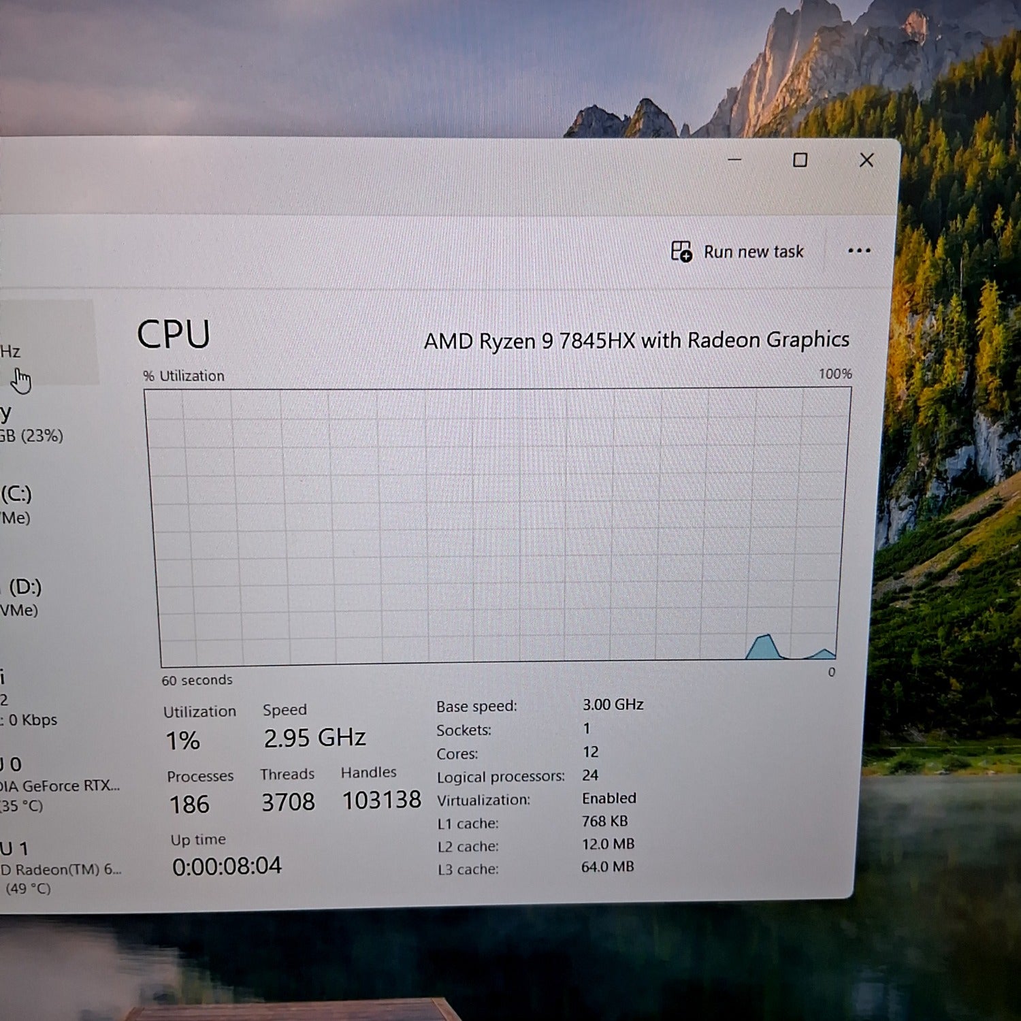Click the large CPU heading

pos(173,335)
